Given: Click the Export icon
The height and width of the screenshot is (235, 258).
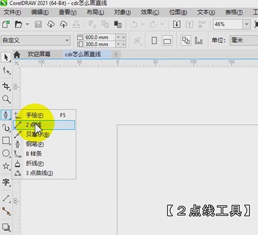Looking at the screenshot, I should pyautogui.click(x=189, y=24).
